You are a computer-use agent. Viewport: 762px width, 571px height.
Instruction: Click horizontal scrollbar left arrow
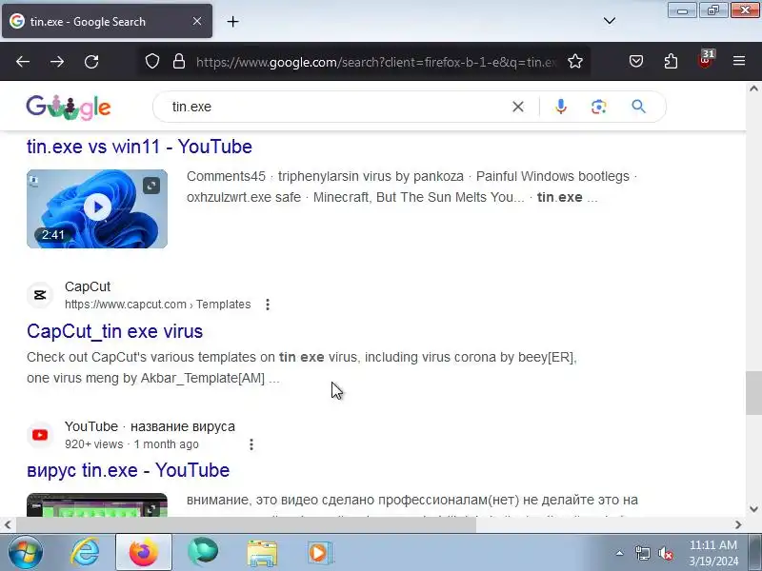coord(8,525)
